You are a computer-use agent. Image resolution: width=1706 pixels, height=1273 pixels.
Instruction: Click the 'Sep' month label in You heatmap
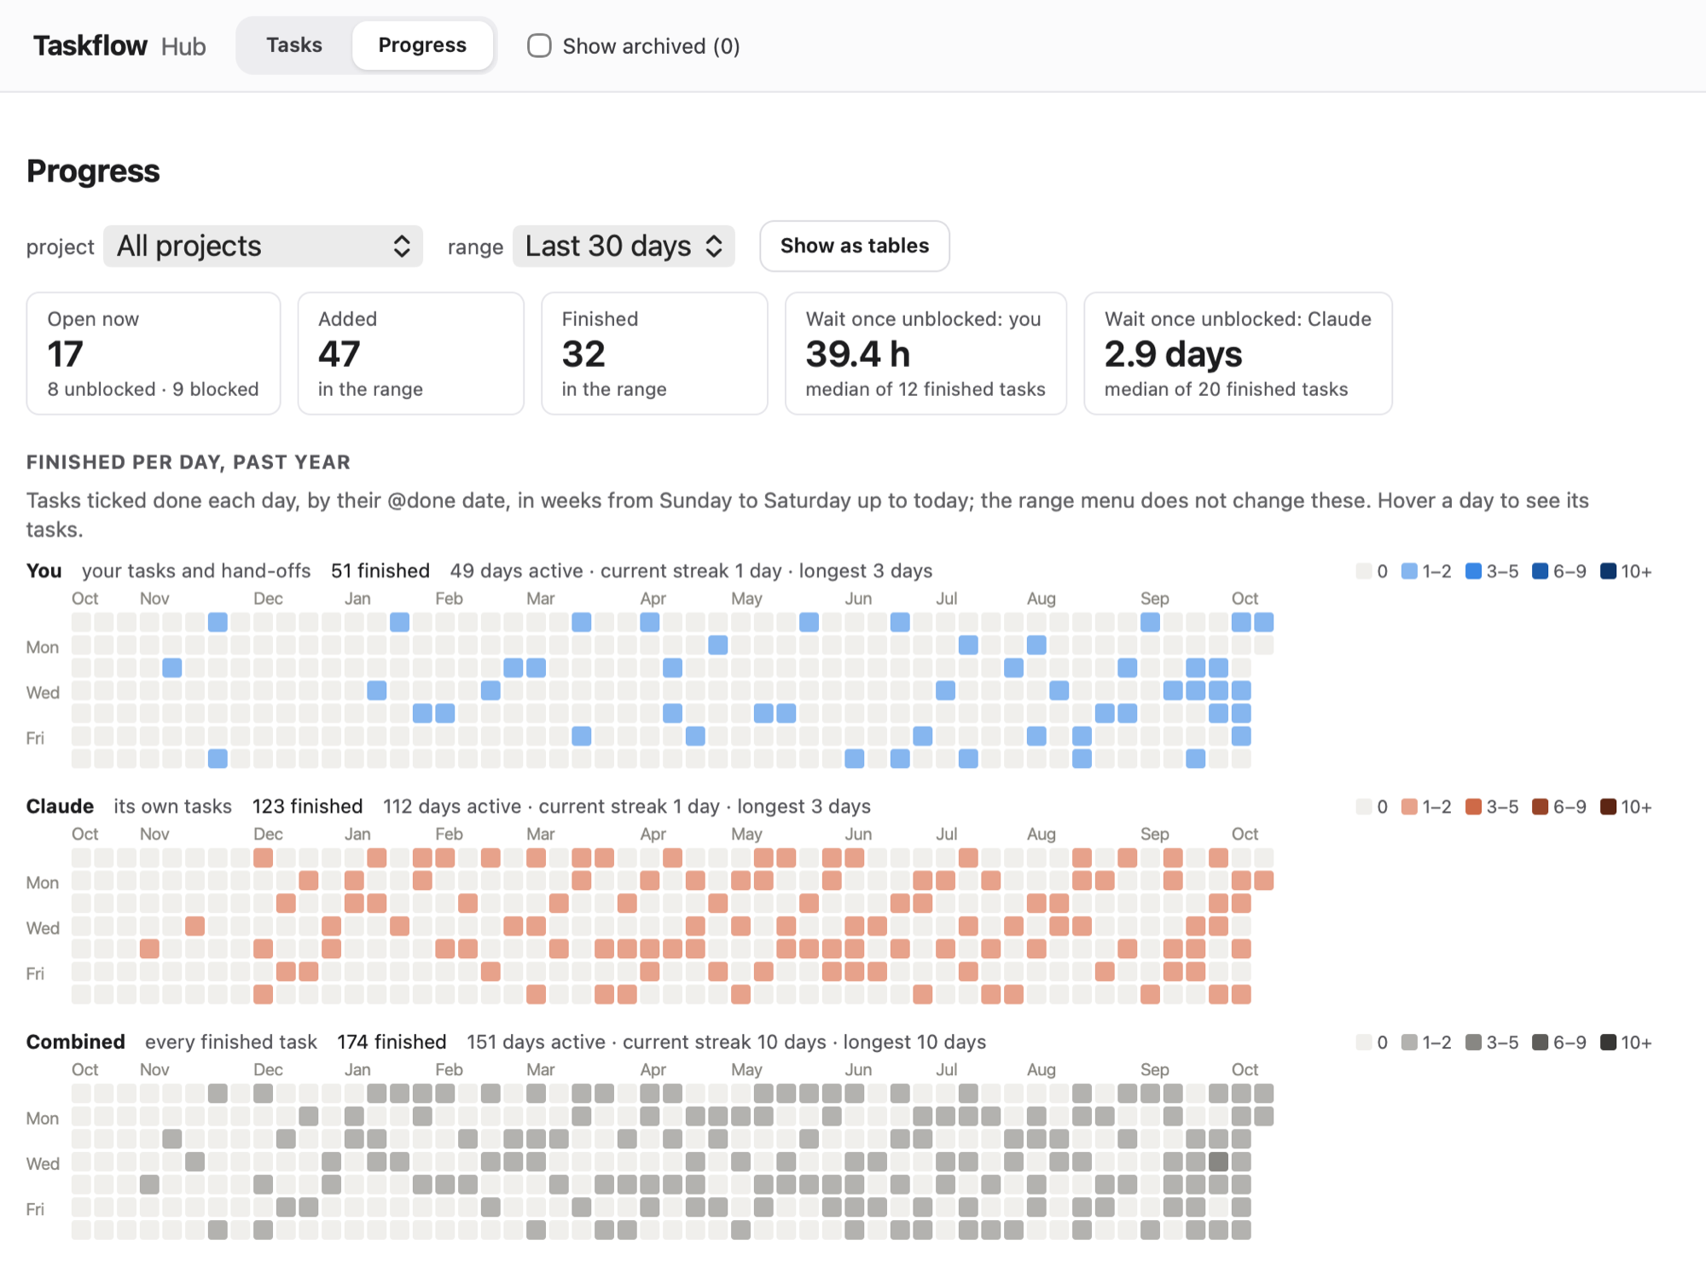[1155, 599]
